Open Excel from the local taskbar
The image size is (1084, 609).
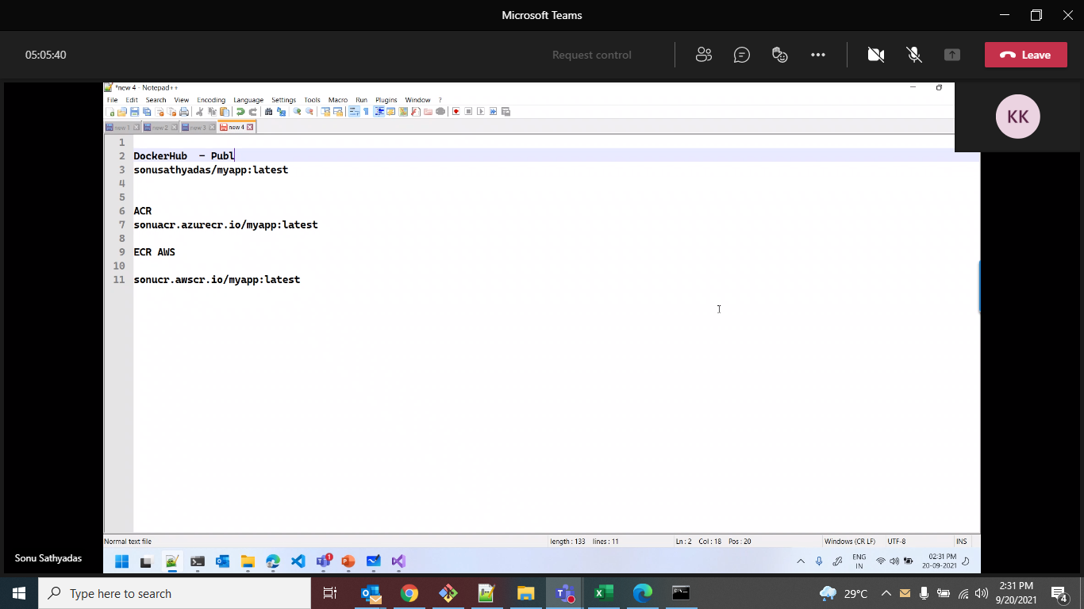pos(604,593)
